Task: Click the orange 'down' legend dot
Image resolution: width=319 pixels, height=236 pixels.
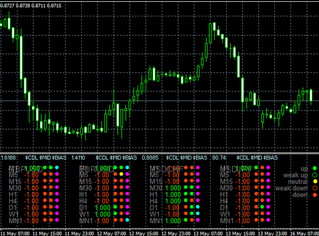Action: pyautogui.click(x=315, y=195)
